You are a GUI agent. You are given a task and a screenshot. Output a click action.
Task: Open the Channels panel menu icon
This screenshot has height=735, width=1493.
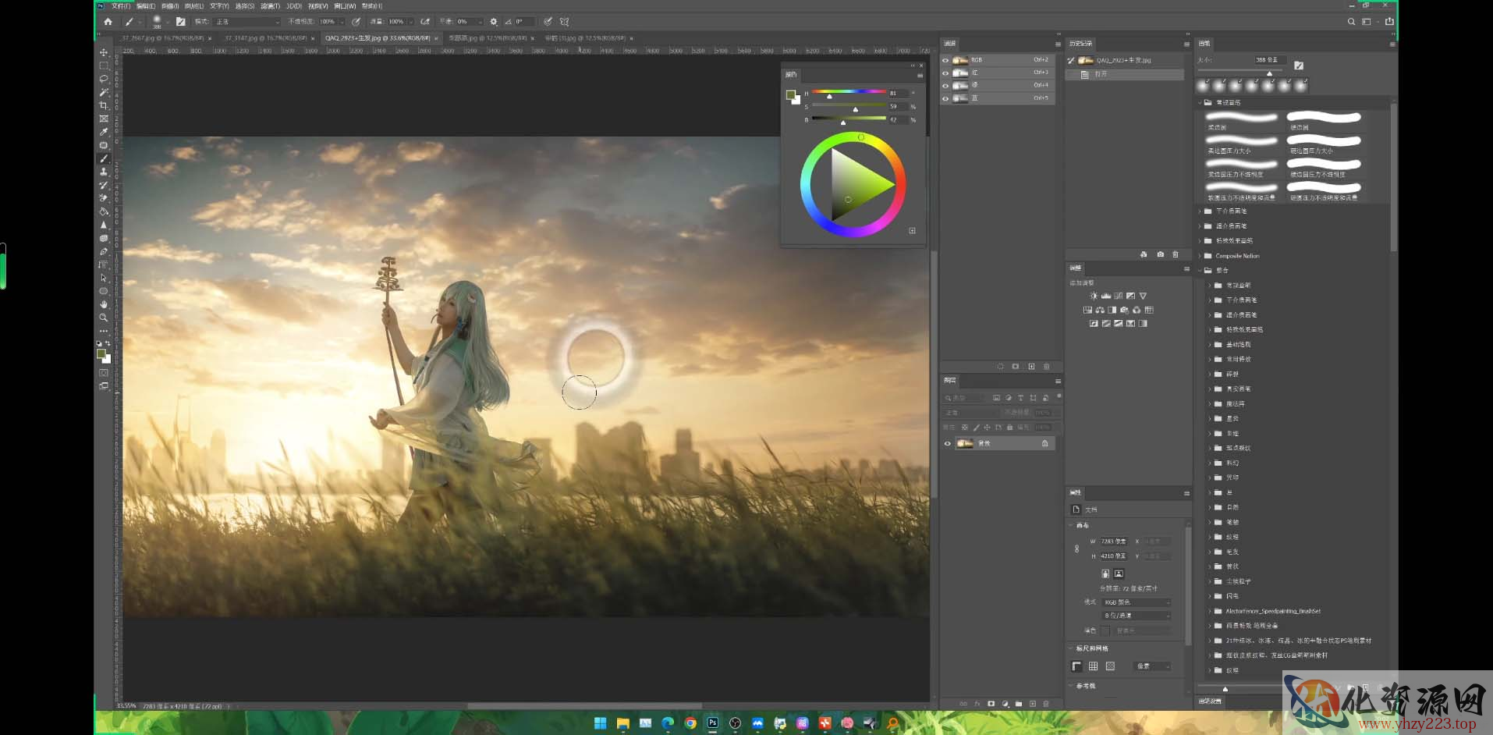(1058, 44)
